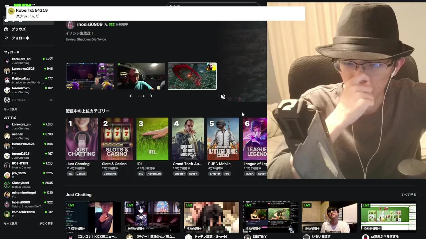Click Gambling tag under Slots & Casino

tap(110, 174)
